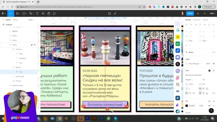
Task: Select the Text tool
Action: coord(37,14)
